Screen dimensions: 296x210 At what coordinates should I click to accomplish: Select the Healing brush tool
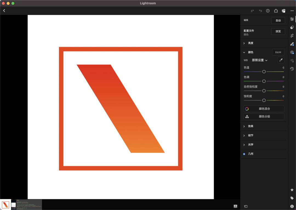(292, 44)
